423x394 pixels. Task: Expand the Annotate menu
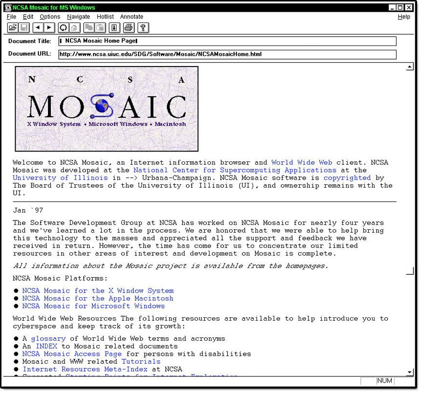pos(132,17)
